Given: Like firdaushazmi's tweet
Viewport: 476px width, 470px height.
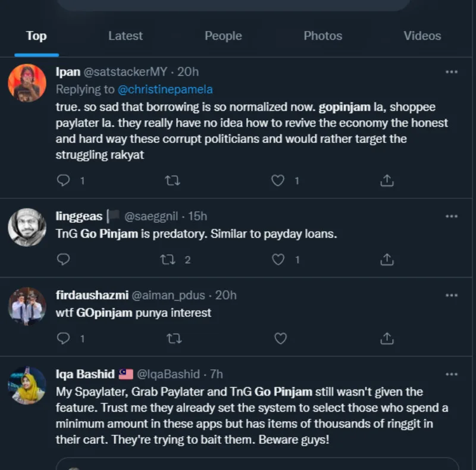Looking at the screenshot, I should tap(280, 338).
